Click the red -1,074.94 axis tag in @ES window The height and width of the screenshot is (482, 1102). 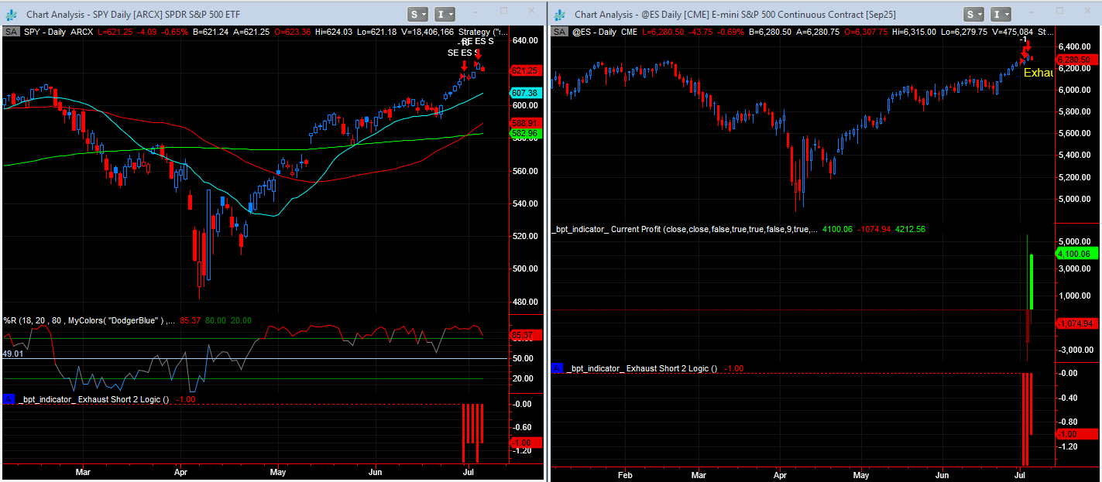click(x=1076, y=323)
